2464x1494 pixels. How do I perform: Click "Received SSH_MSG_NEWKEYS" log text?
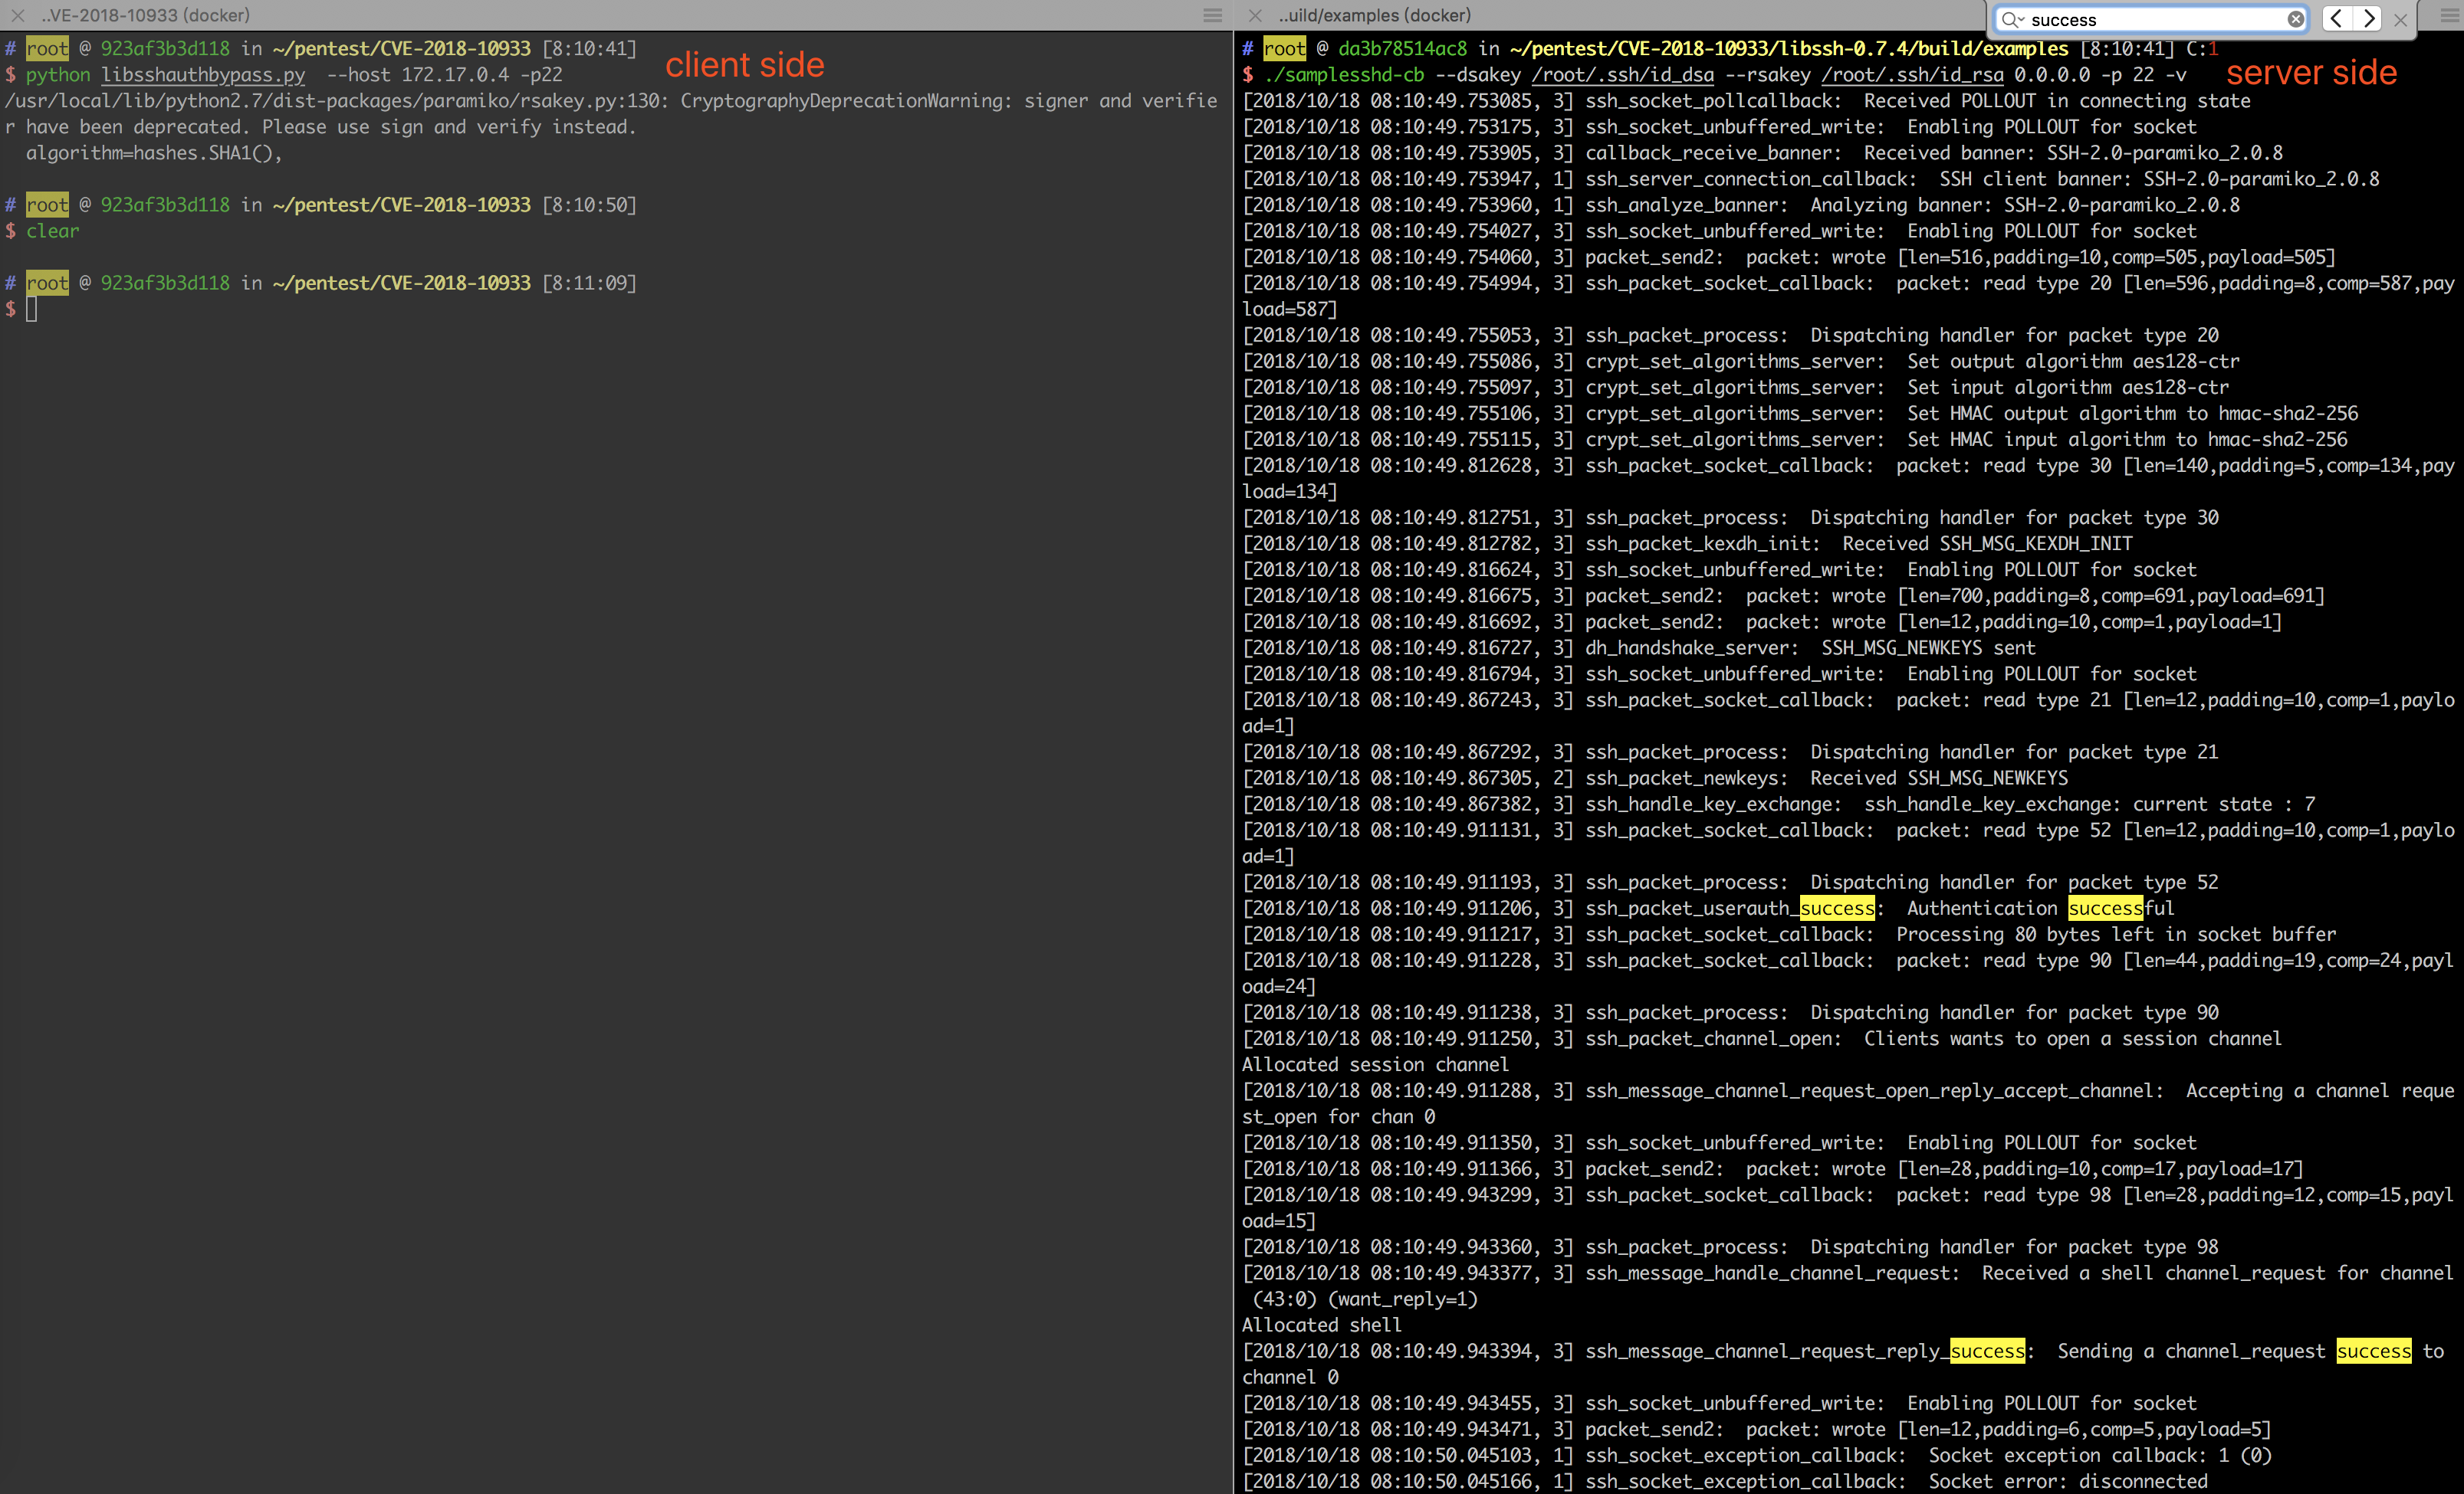click(x=1939, y=778)
